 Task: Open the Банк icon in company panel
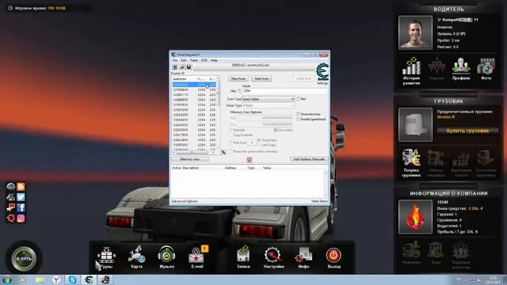pos(436,253)
